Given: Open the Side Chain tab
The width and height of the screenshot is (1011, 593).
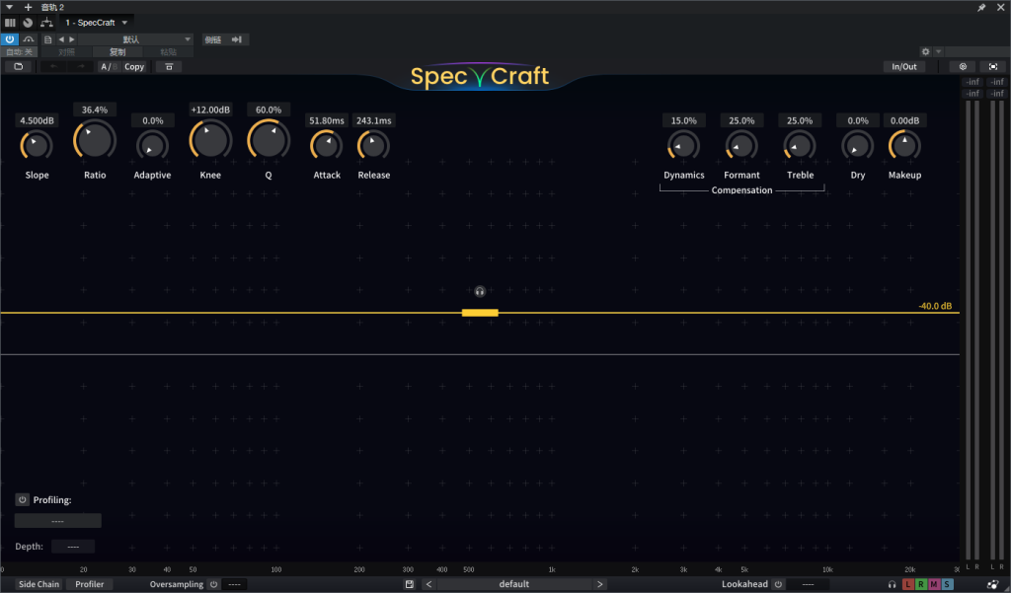Looking at the screenshot, I should (39, 584).
